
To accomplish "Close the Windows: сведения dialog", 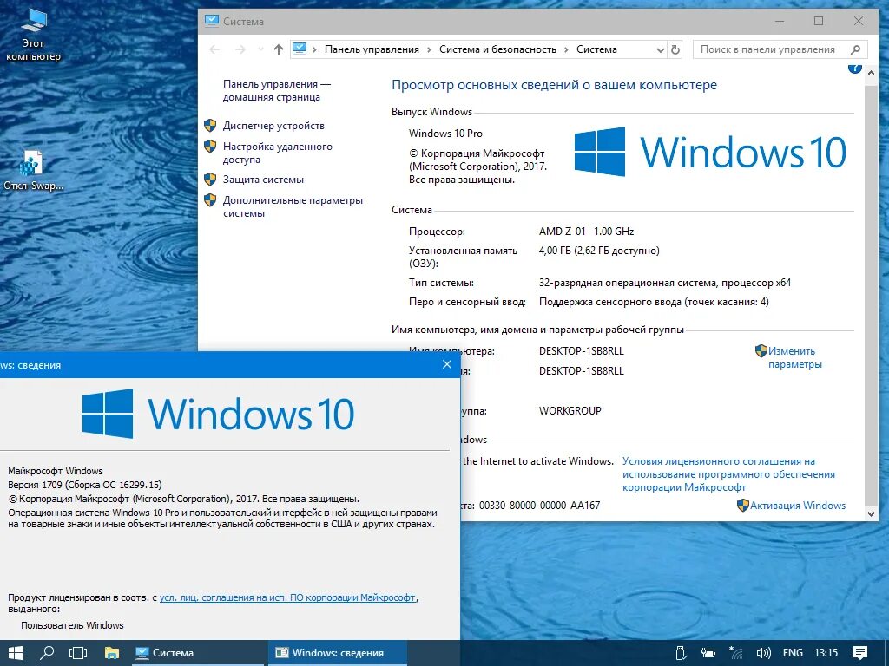I will click(447, 365).
